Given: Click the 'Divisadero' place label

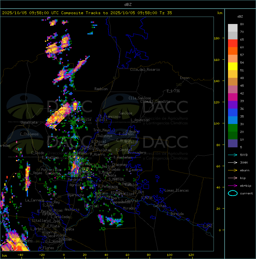Looking at the screenshot, I should 137,153.
